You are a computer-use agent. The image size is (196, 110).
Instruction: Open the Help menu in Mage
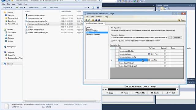click(x=106, y=17)
